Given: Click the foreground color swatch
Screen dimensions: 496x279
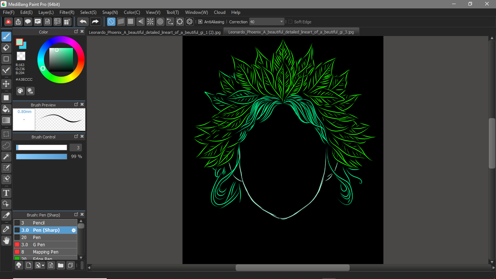Looking at the screenshot, I should [x=19, y=42].
